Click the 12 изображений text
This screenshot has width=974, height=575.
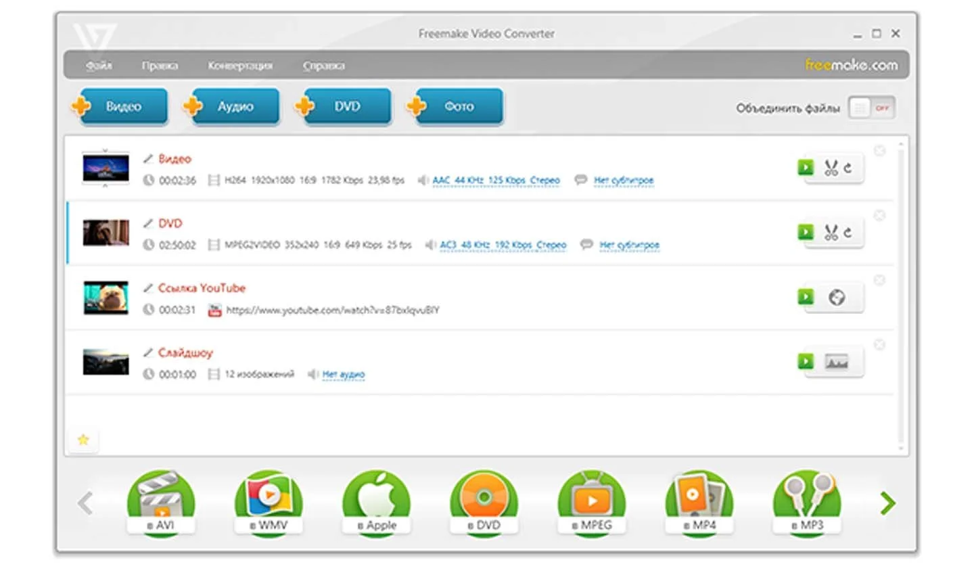point(260,374)
